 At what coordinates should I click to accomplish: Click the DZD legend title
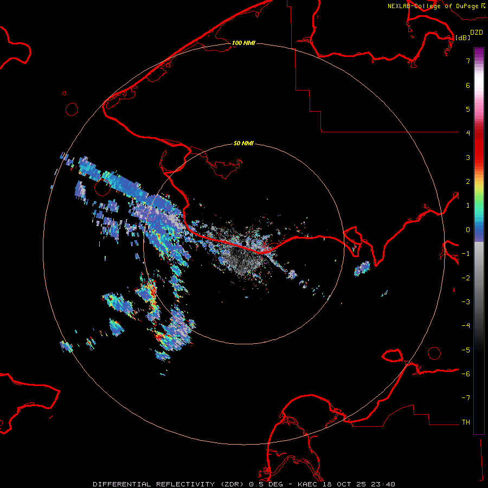(477, 33)
